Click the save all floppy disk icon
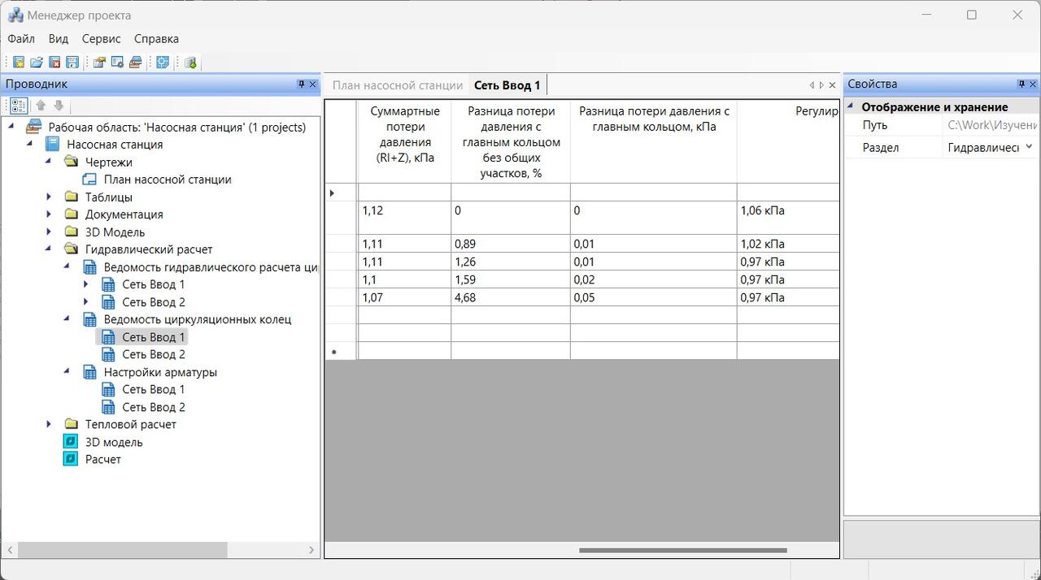 pyautogui.click(x=72, y=63)
